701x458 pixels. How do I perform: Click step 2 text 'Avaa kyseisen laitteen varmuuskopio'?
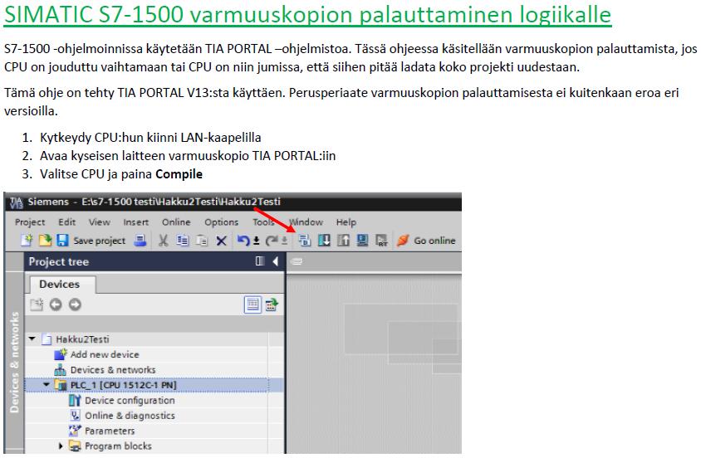(x=145, y=156)
